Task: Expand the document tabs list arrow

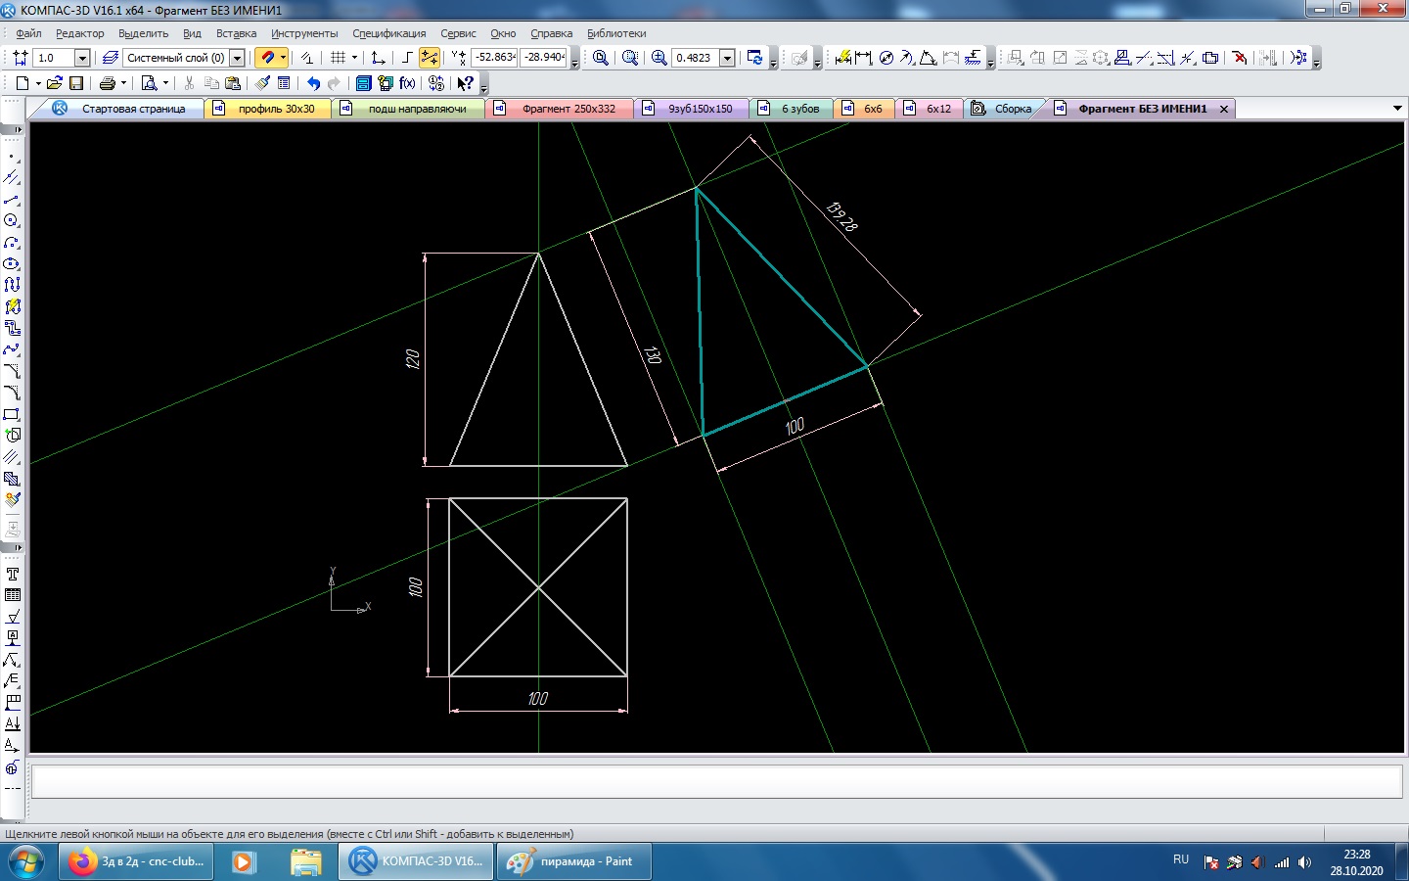Action: coord(1397,109)
